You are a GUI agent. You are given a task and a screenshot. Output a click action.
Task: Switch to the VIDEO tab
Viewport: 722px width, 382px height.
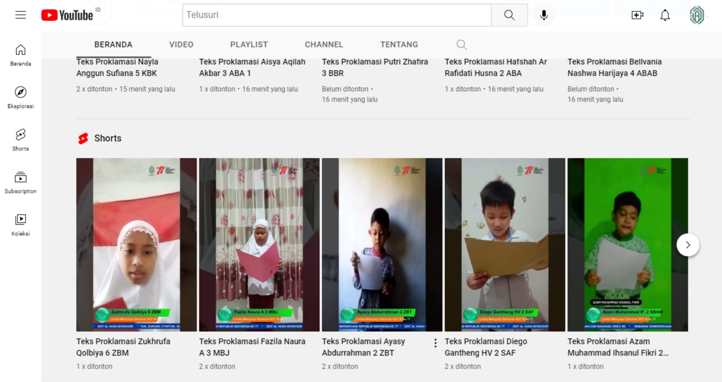tap(181, 45)
